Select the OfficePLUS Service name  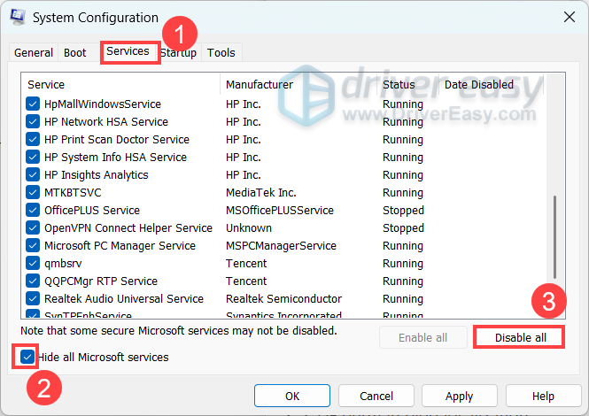pos(92,210)
